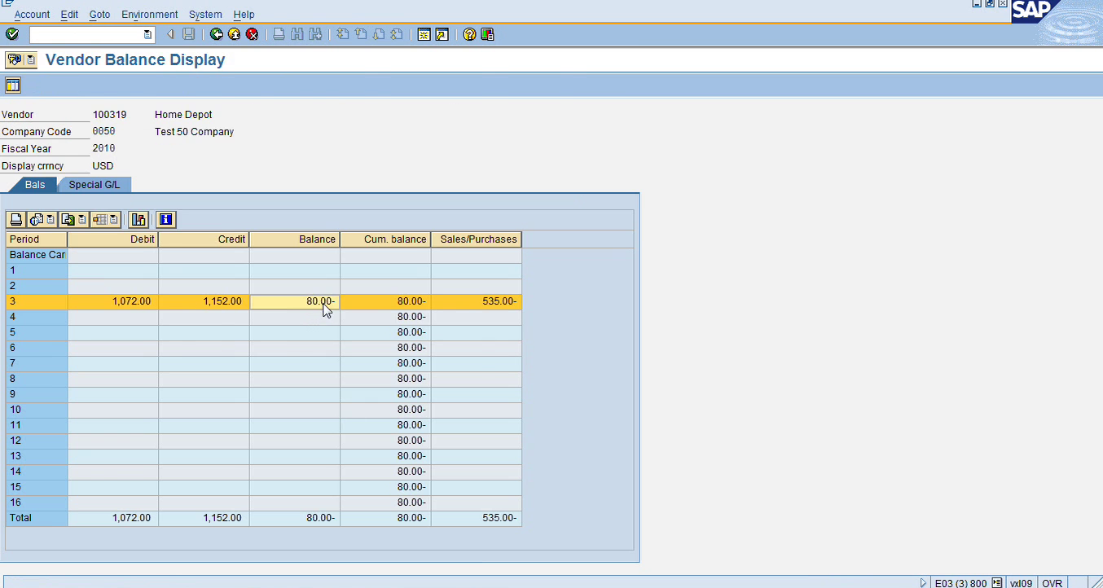Open the Account menu
Screen dimensions: 1103x588
[x=32, y=15]
